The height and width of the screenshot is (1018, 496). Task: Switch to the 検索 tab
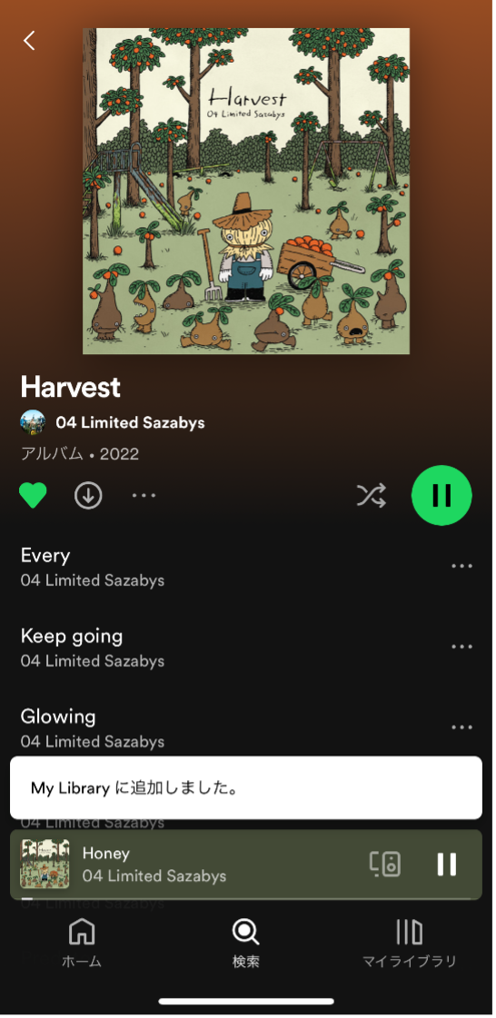245,944
